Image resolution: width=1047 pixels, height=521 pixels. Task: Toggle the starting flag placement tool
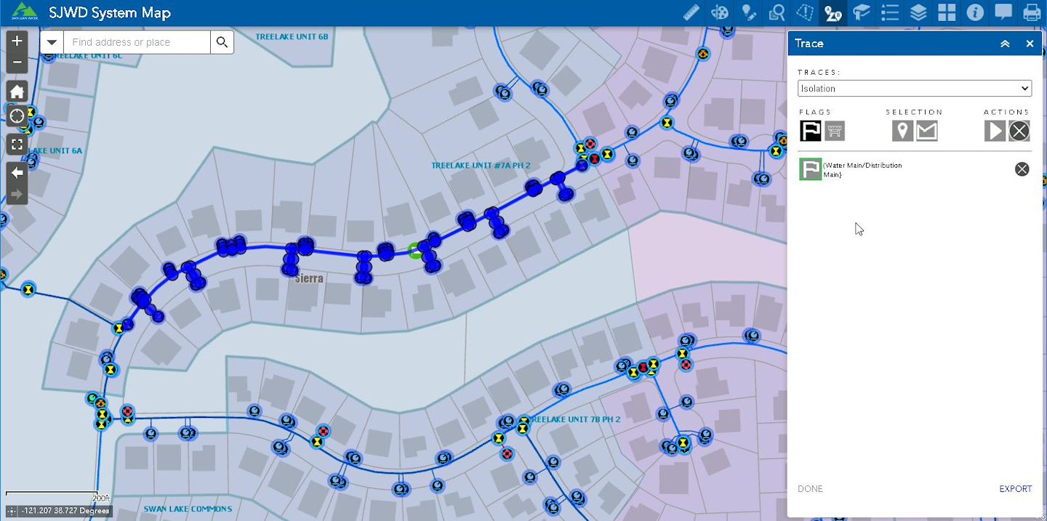pos(810,131)
